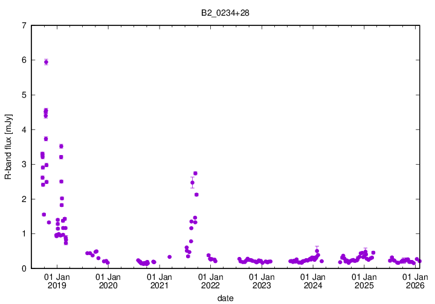Click the highest data point near 6 mJy
The height and width of the screenshot is (304, 435).
click(47, 62)
